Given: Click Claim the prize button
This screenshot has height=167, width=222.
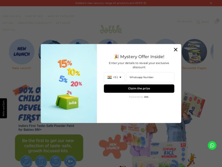Looking at the screenshot, I should click(x=139, y=88).
